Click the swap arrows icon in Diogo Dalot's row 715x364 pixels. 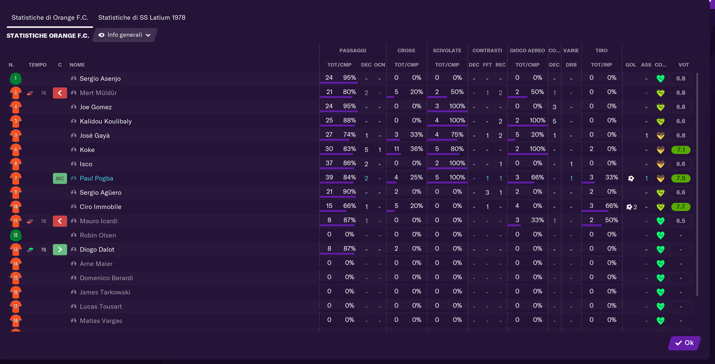30,249
